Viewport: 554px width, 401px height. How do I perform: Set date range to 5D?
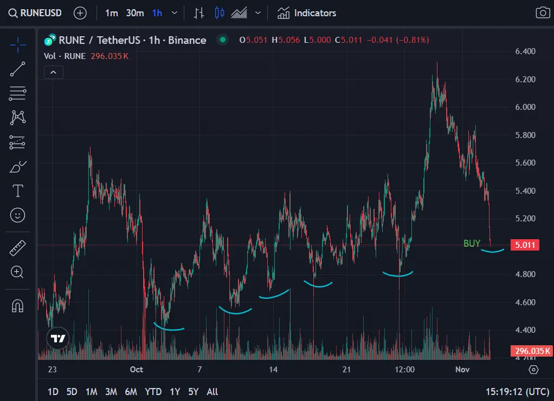tap(72, 391)
